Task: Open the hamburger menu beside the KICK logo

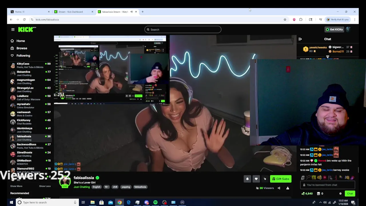Action: pos(13,29)
